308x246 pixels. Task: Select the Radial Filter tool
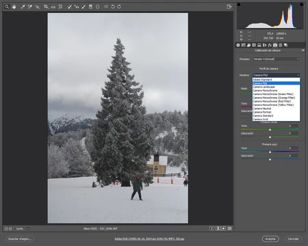pos(98,7)
